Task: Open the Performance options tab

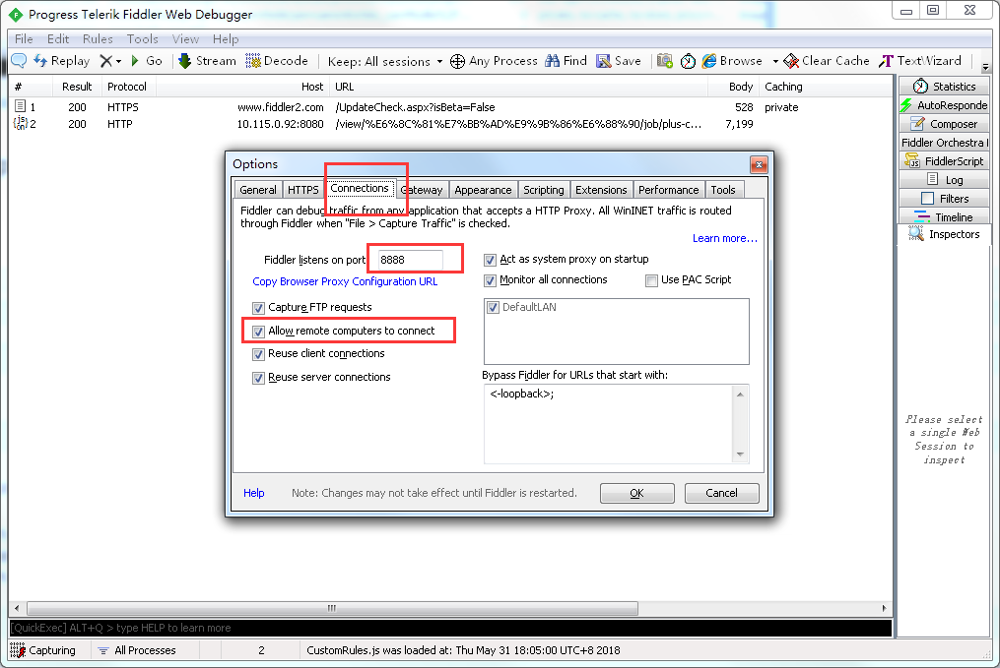Action: coord(668,190)
